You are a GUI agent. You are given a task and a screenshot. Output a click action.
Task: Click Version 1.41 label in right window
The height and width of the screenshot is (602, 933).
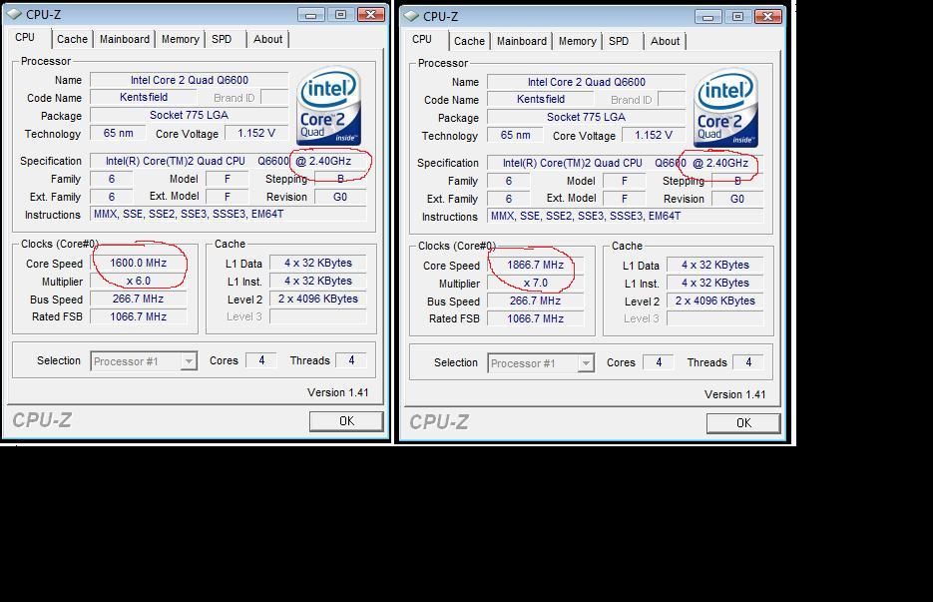point(734,394)
